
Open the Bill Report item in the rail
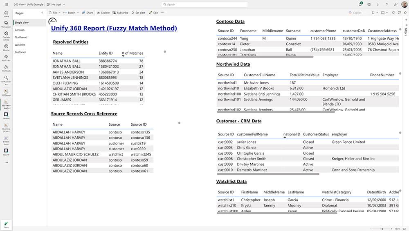6,93
